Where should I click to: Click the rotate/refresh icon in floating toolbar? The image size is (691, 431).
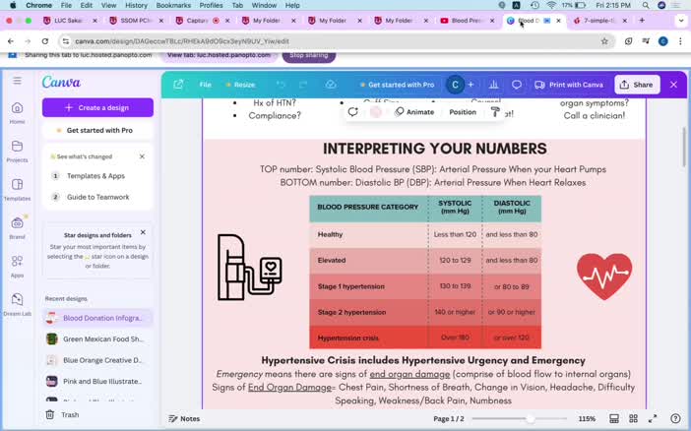[352, 112]
